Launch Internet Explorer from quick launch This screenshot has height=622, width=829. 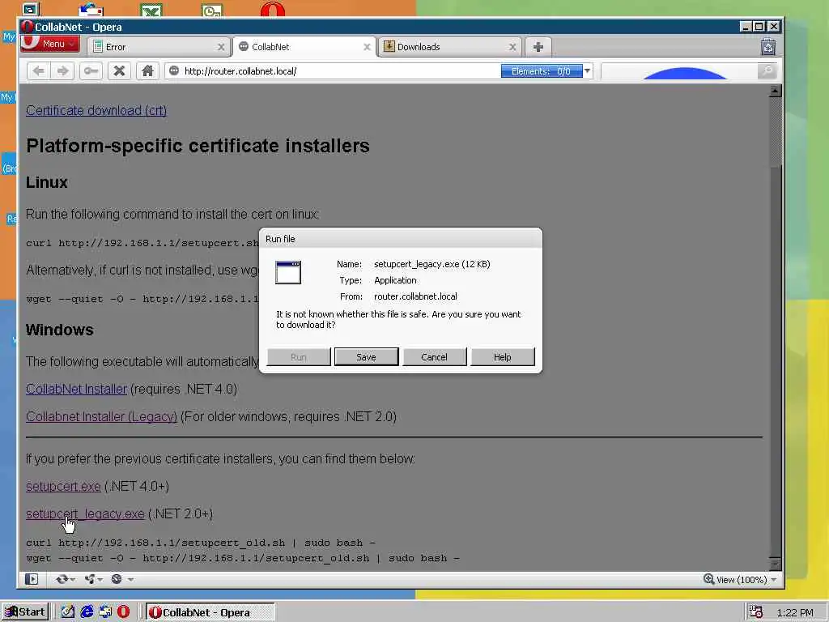tap(87, 612)
